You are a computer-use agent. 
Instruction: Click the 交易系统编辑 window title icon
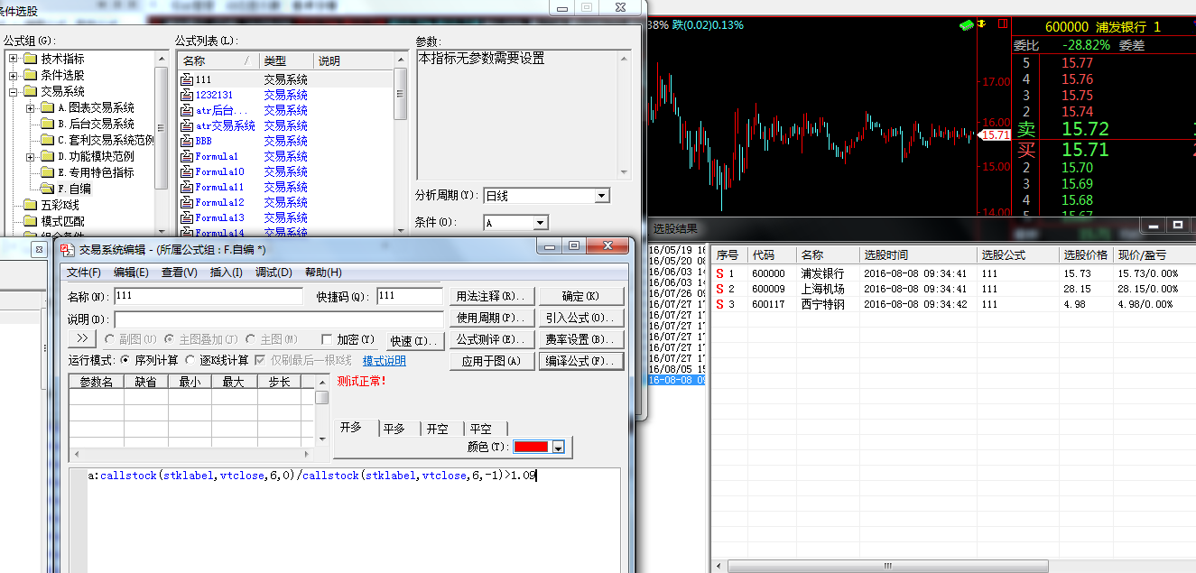(68, 250)
